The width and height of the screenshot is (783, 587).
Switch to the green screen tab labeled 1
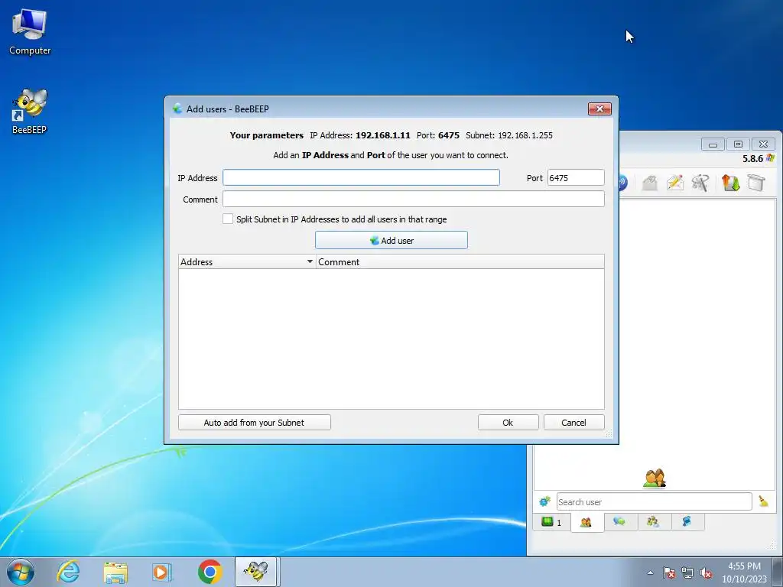pyautogui.click(x=552, y=522)
